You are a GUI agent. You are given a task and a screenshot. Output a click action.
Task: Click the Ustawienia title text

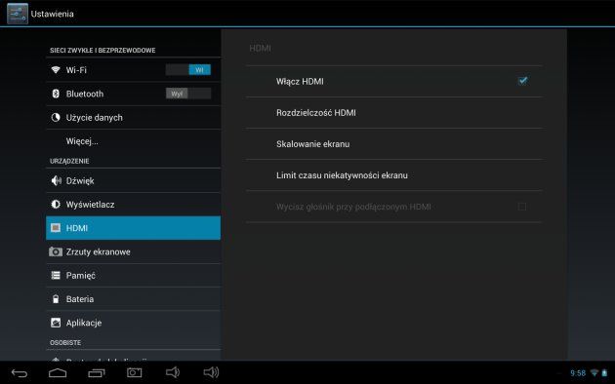pyautogui.click(x=52, y=14)
